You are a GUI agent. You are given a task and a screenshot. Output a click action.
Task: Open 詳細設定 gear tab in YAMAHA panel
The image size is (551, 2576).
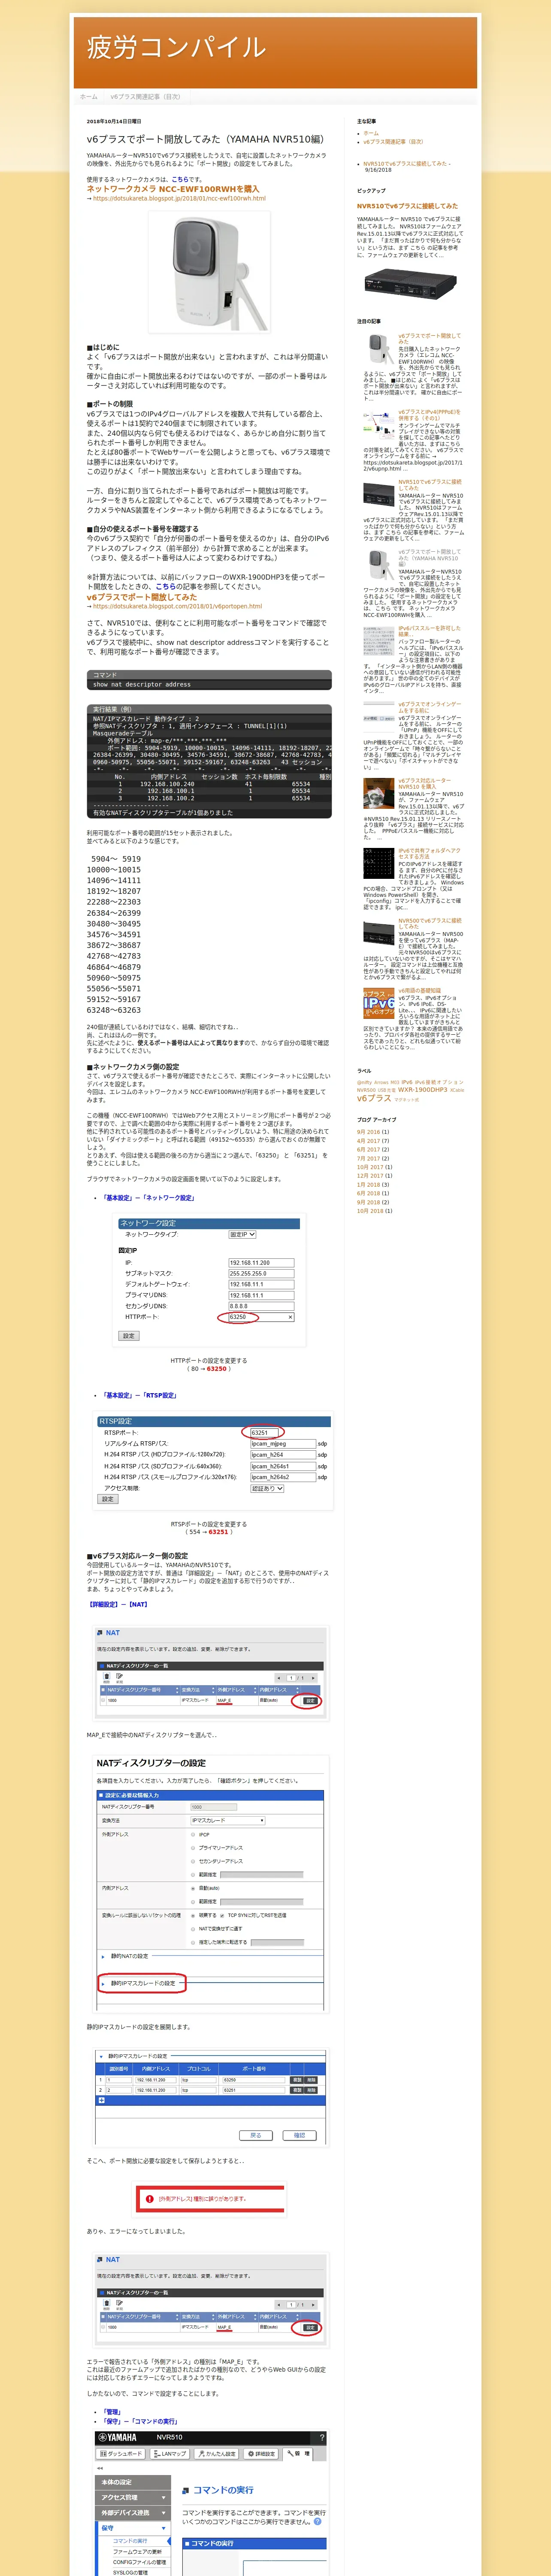click(x=261, y=2453)
